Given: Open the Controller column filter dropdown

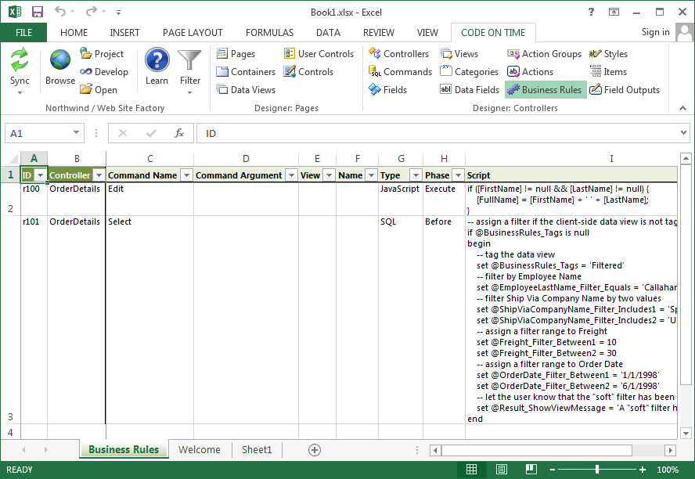Looking at the screenshot, I should 99,175.
